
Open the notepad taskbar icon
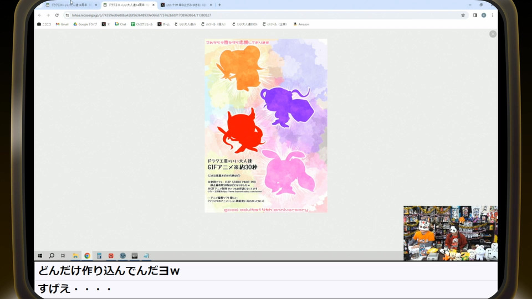(146, 256)
